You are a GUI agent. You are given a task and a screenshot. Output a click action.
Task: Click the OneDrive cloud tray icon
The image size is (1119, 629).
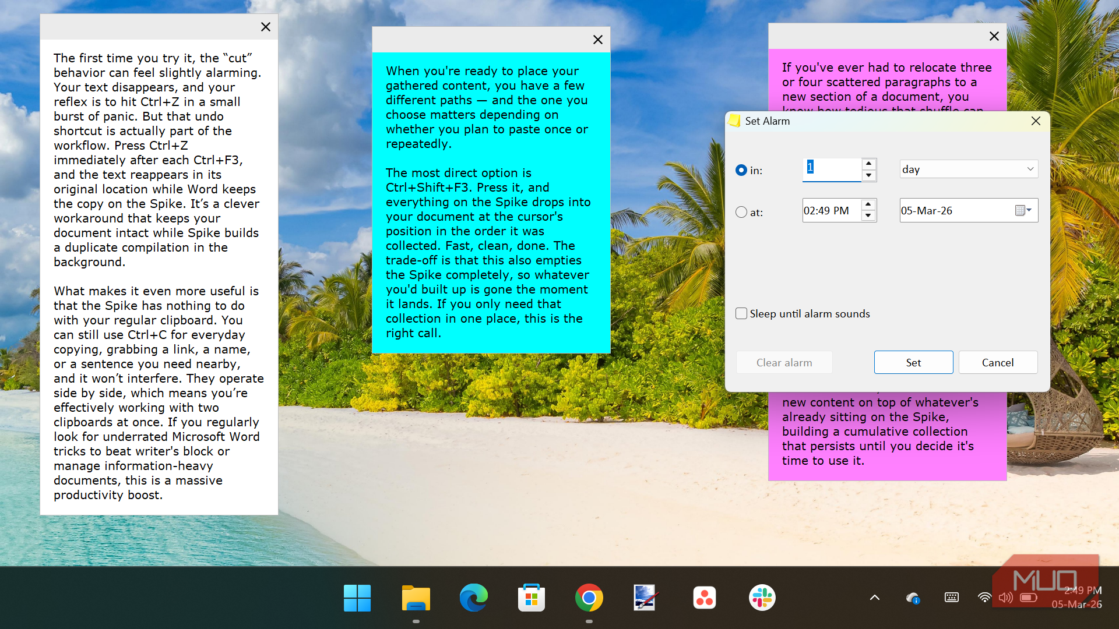[913, 598]
